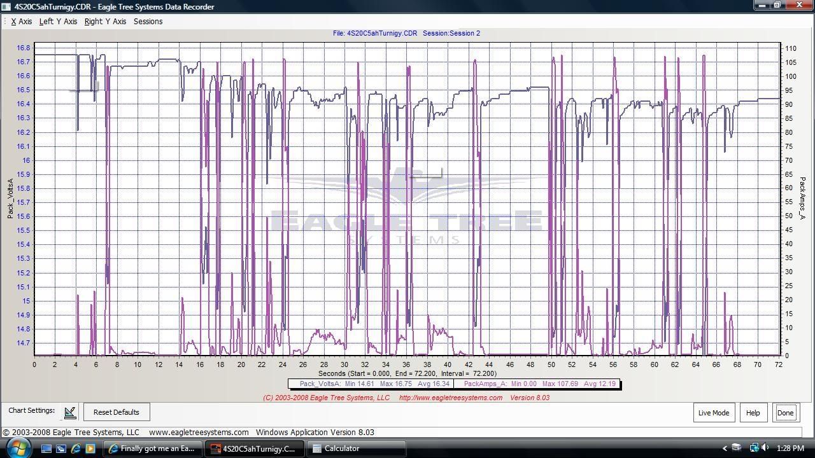This screenshot has width=815, height=458.
Task: Open the Sessions menu
Action: (x=148, y=22)
